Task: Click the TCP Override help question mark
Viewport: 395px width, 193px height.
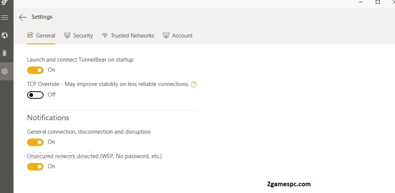Action: (x=194, y=85)
